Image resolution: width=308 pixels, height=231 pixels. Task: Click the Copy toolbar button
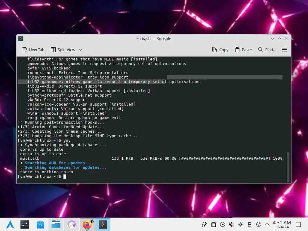coord(220,50)
